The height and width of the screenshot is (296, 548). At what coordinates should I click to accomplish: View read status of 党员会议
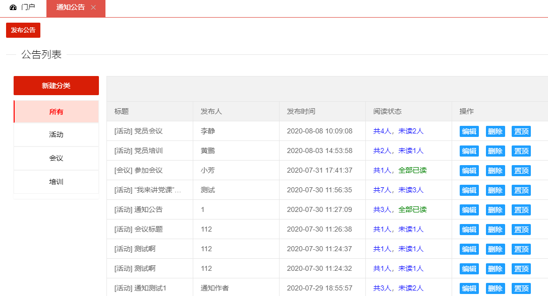pyautogui.click(x=398, y=131)
